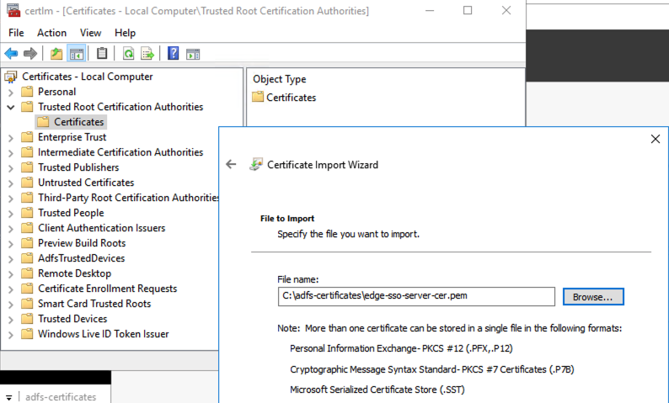Open the File menu
This screenshot has height=403, width=669.
(16, 33)
